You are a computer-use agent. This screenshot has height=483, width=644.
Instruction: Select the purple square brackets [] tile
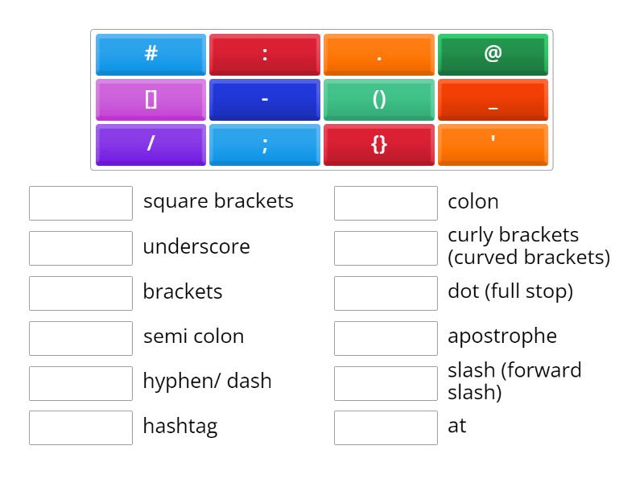(x=151, y=100)
